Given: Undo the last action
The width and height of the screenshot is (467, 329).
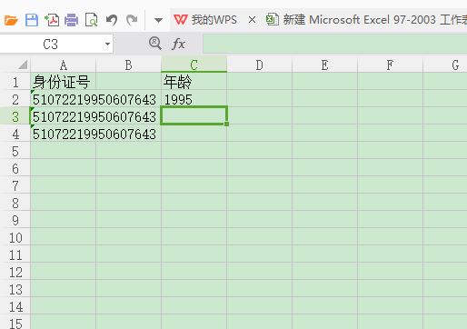Looking at the screenshot, I should point(112,20).
